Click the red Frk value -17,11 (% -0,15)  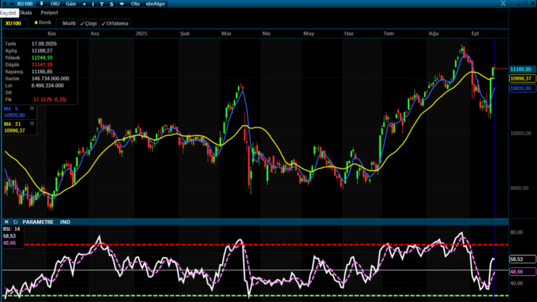[49, 99]
